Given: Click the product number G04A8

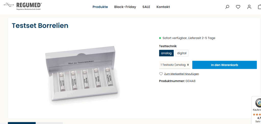Looking at the screenshot, I should click(x=190, y=81).
